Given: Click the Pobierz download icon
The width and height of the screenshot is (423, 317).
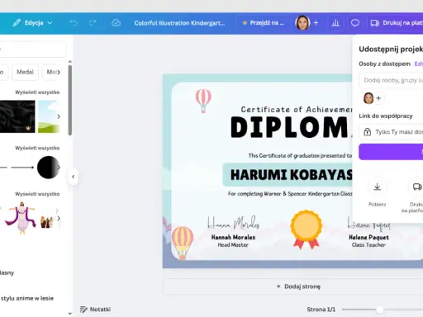Looking at the screenshot, I should [x=377, y=187].
